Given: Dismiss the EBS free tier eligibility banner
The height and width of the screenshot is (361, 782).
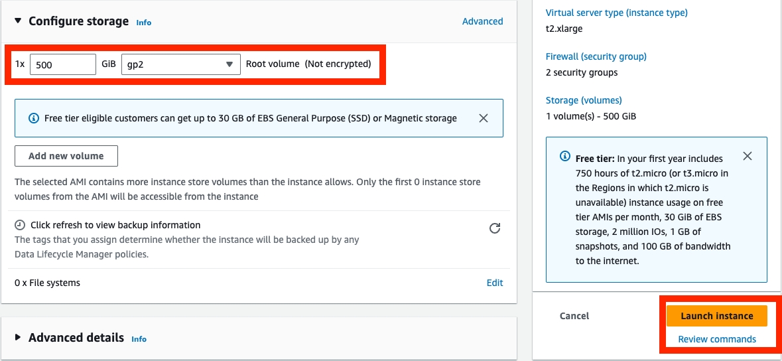Looking at the screenshot, I should [484, 118].
